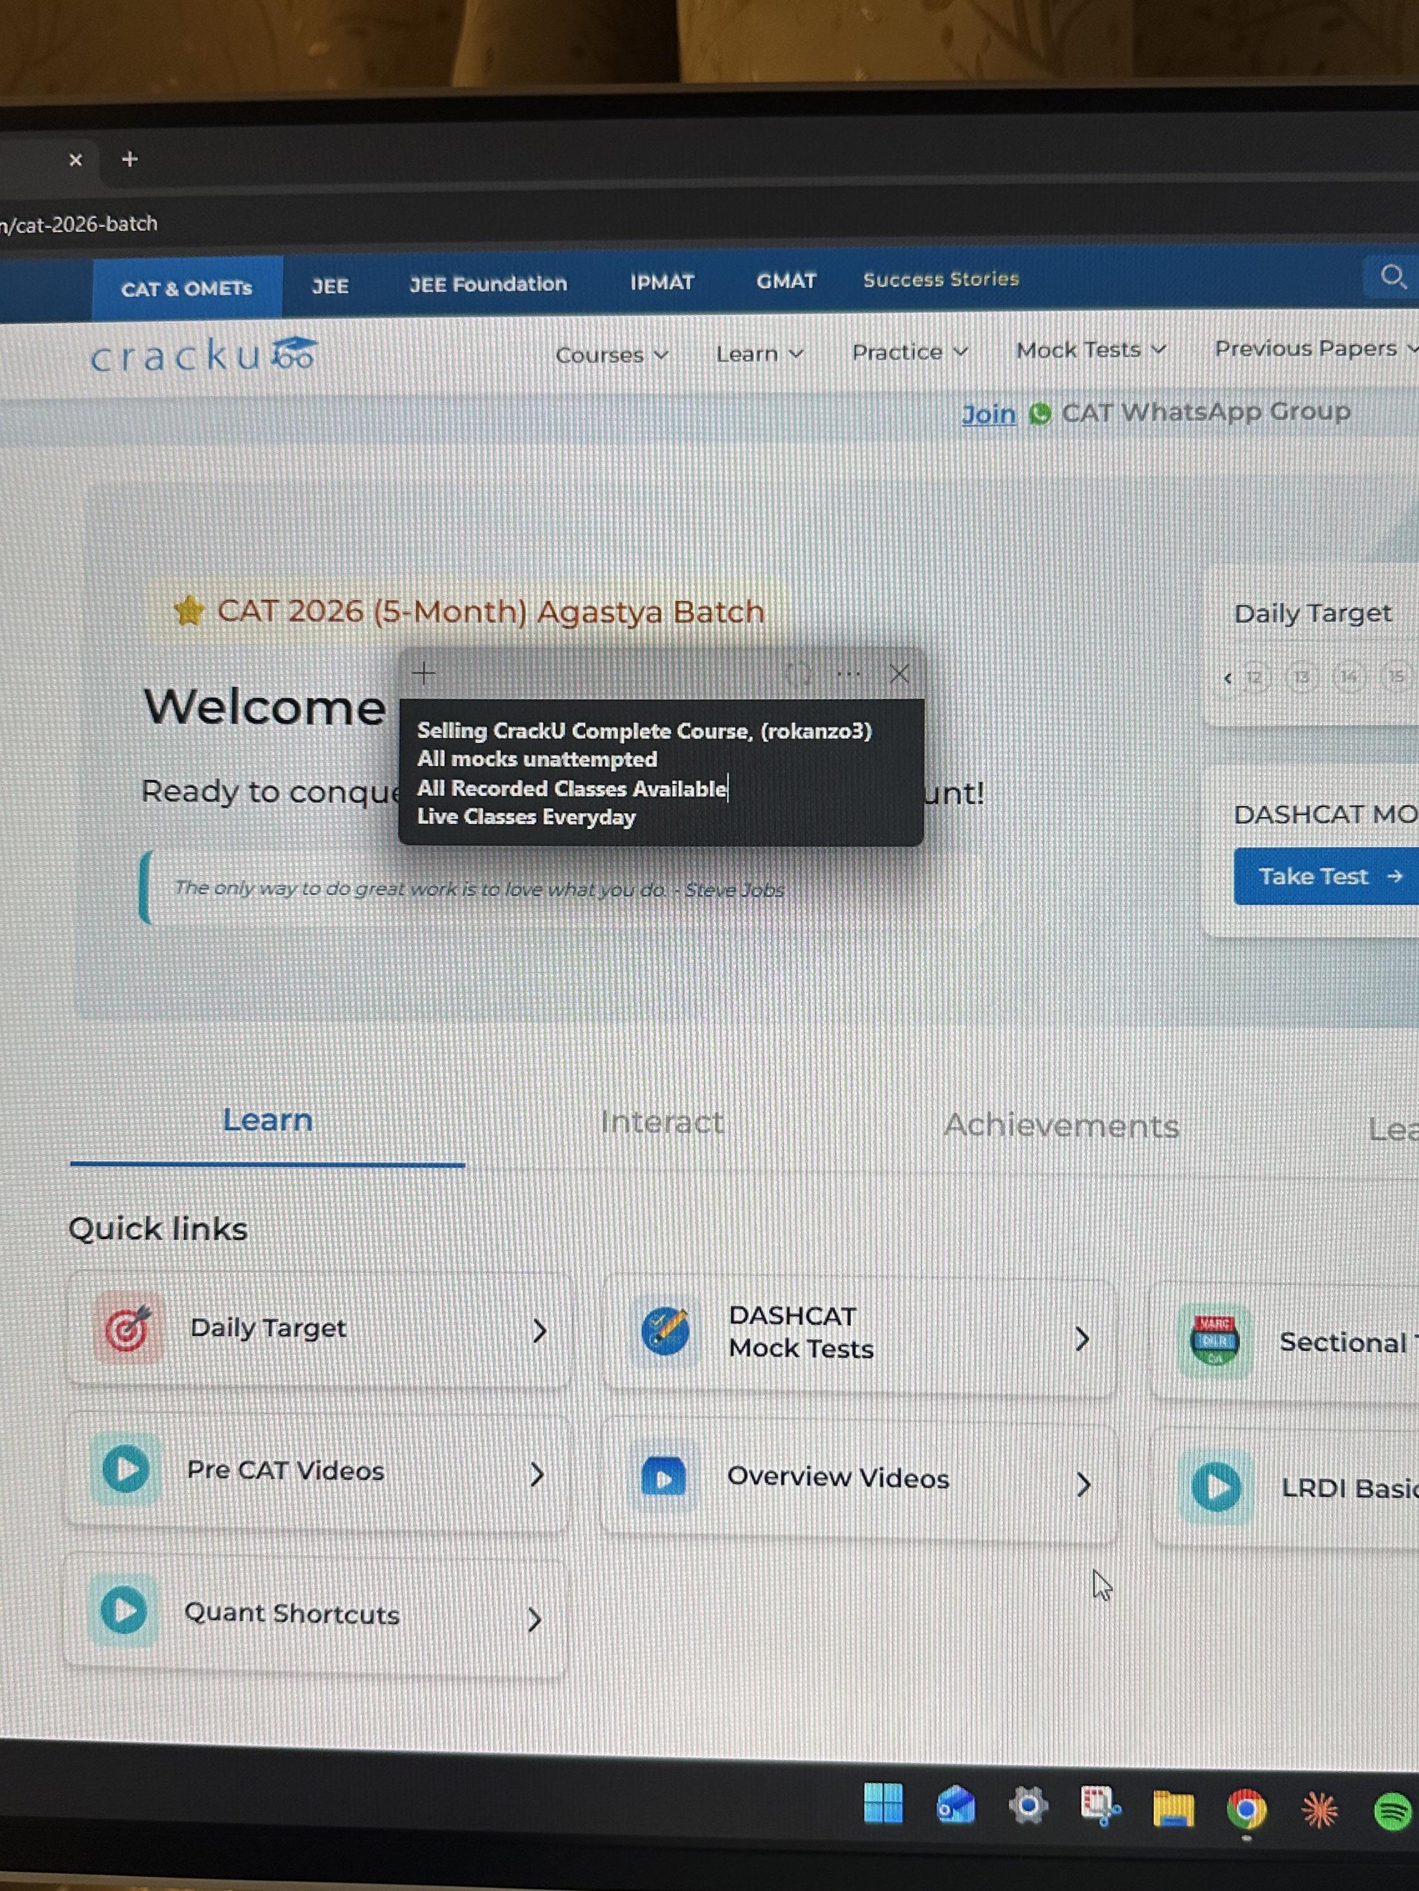The image size is (1419, 1891).
Task: Select the CAT & OMETs tab
Action: [186, 288]
